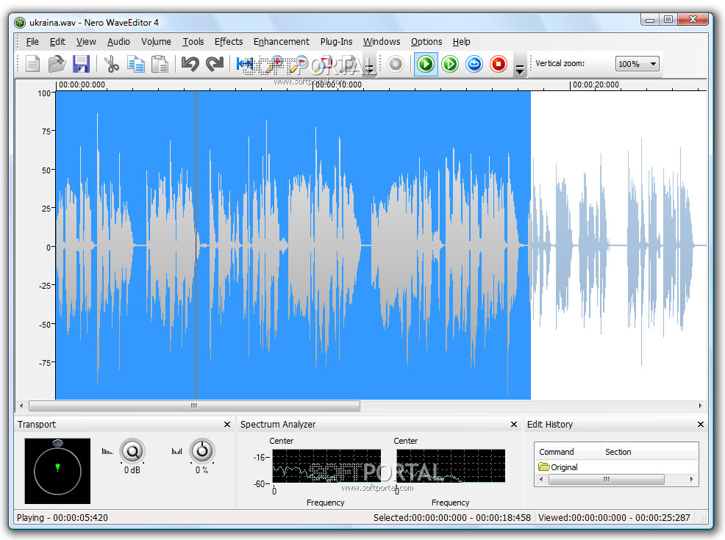Stop playback with the red stop button

(x=499, y=64)
